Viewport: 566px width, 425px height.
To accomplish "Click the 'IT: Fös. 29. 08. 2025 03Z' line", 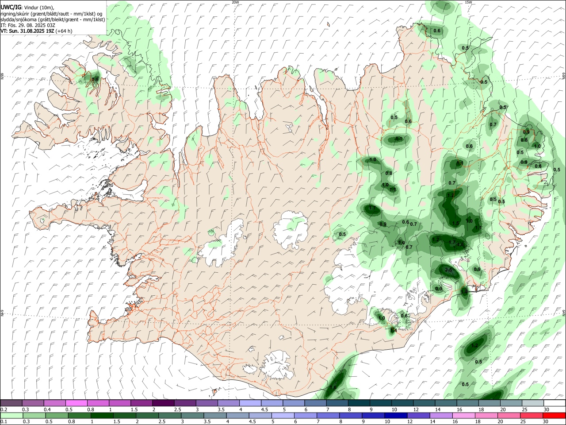I will point(28,25).
